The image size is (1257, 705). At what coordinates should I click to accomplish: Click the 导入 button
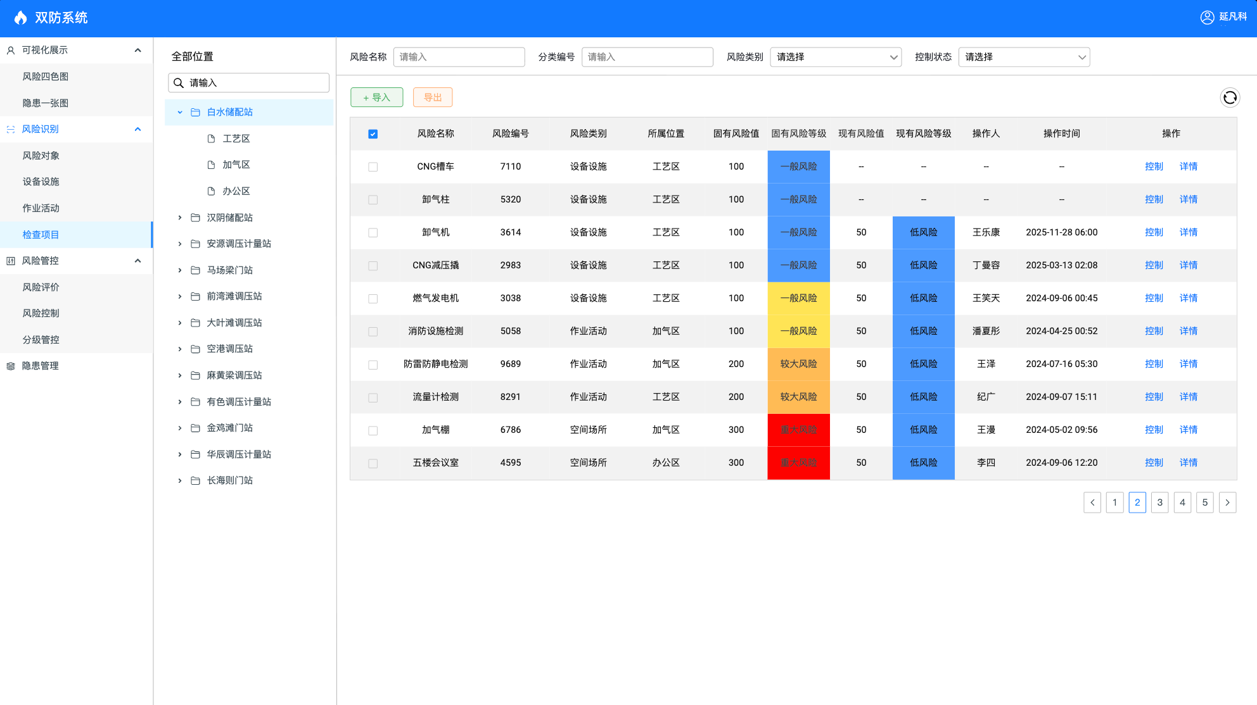(x=376, y=97)
